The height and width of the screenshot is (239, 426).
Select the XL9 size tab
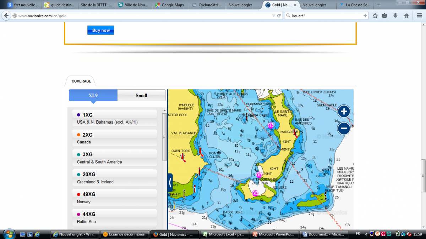(93, 95)
